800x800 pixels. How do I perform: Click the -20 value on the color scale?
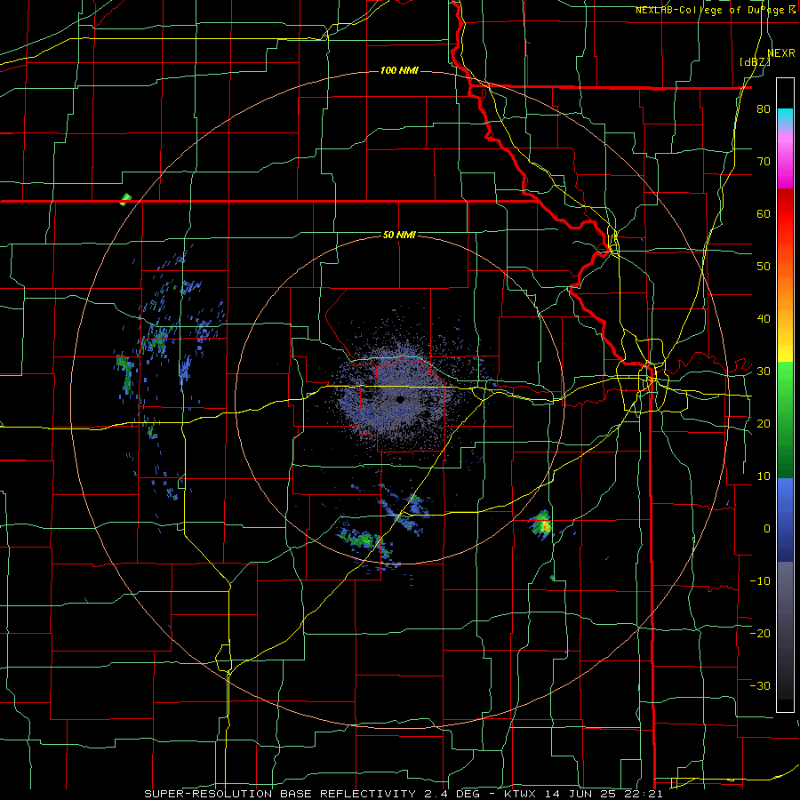pos(760,634)
